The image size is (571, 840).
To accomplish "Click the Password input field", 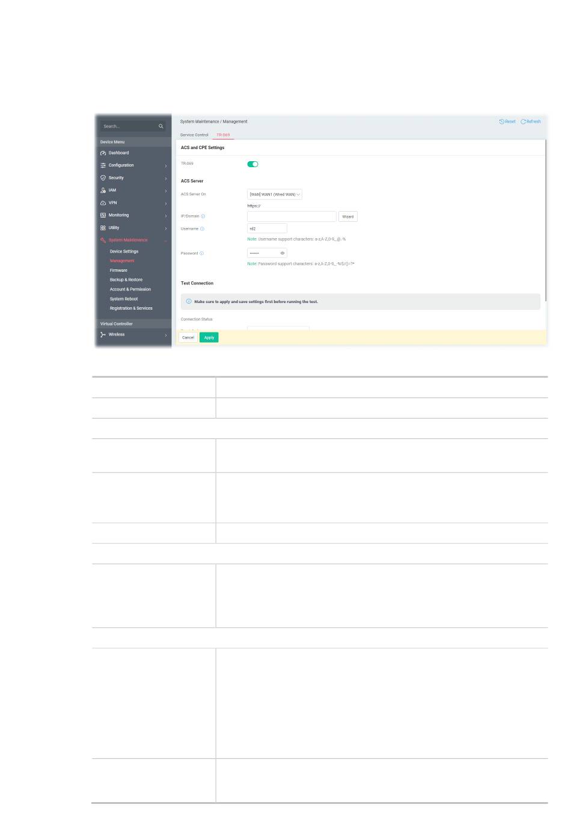I will pyautogui.click(x=267, y=253).
